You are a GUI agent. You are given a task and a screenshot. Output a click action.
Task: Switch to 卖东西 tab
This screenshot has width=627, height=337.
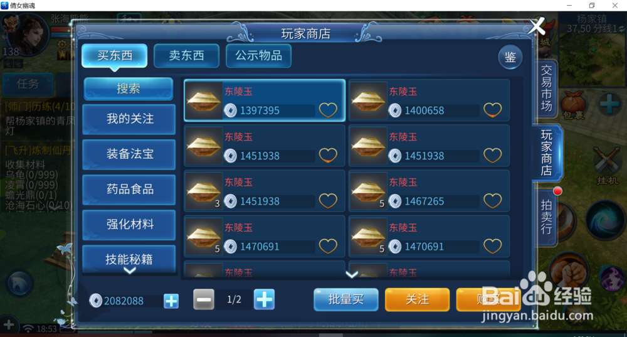(186, 56)
